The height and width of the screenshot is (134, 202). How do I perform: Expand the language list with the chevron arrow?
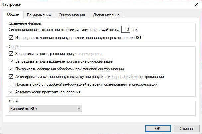pos(79,108)
